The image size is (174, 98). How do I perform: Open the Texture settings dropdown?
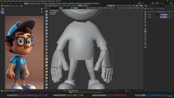(94, 8)
